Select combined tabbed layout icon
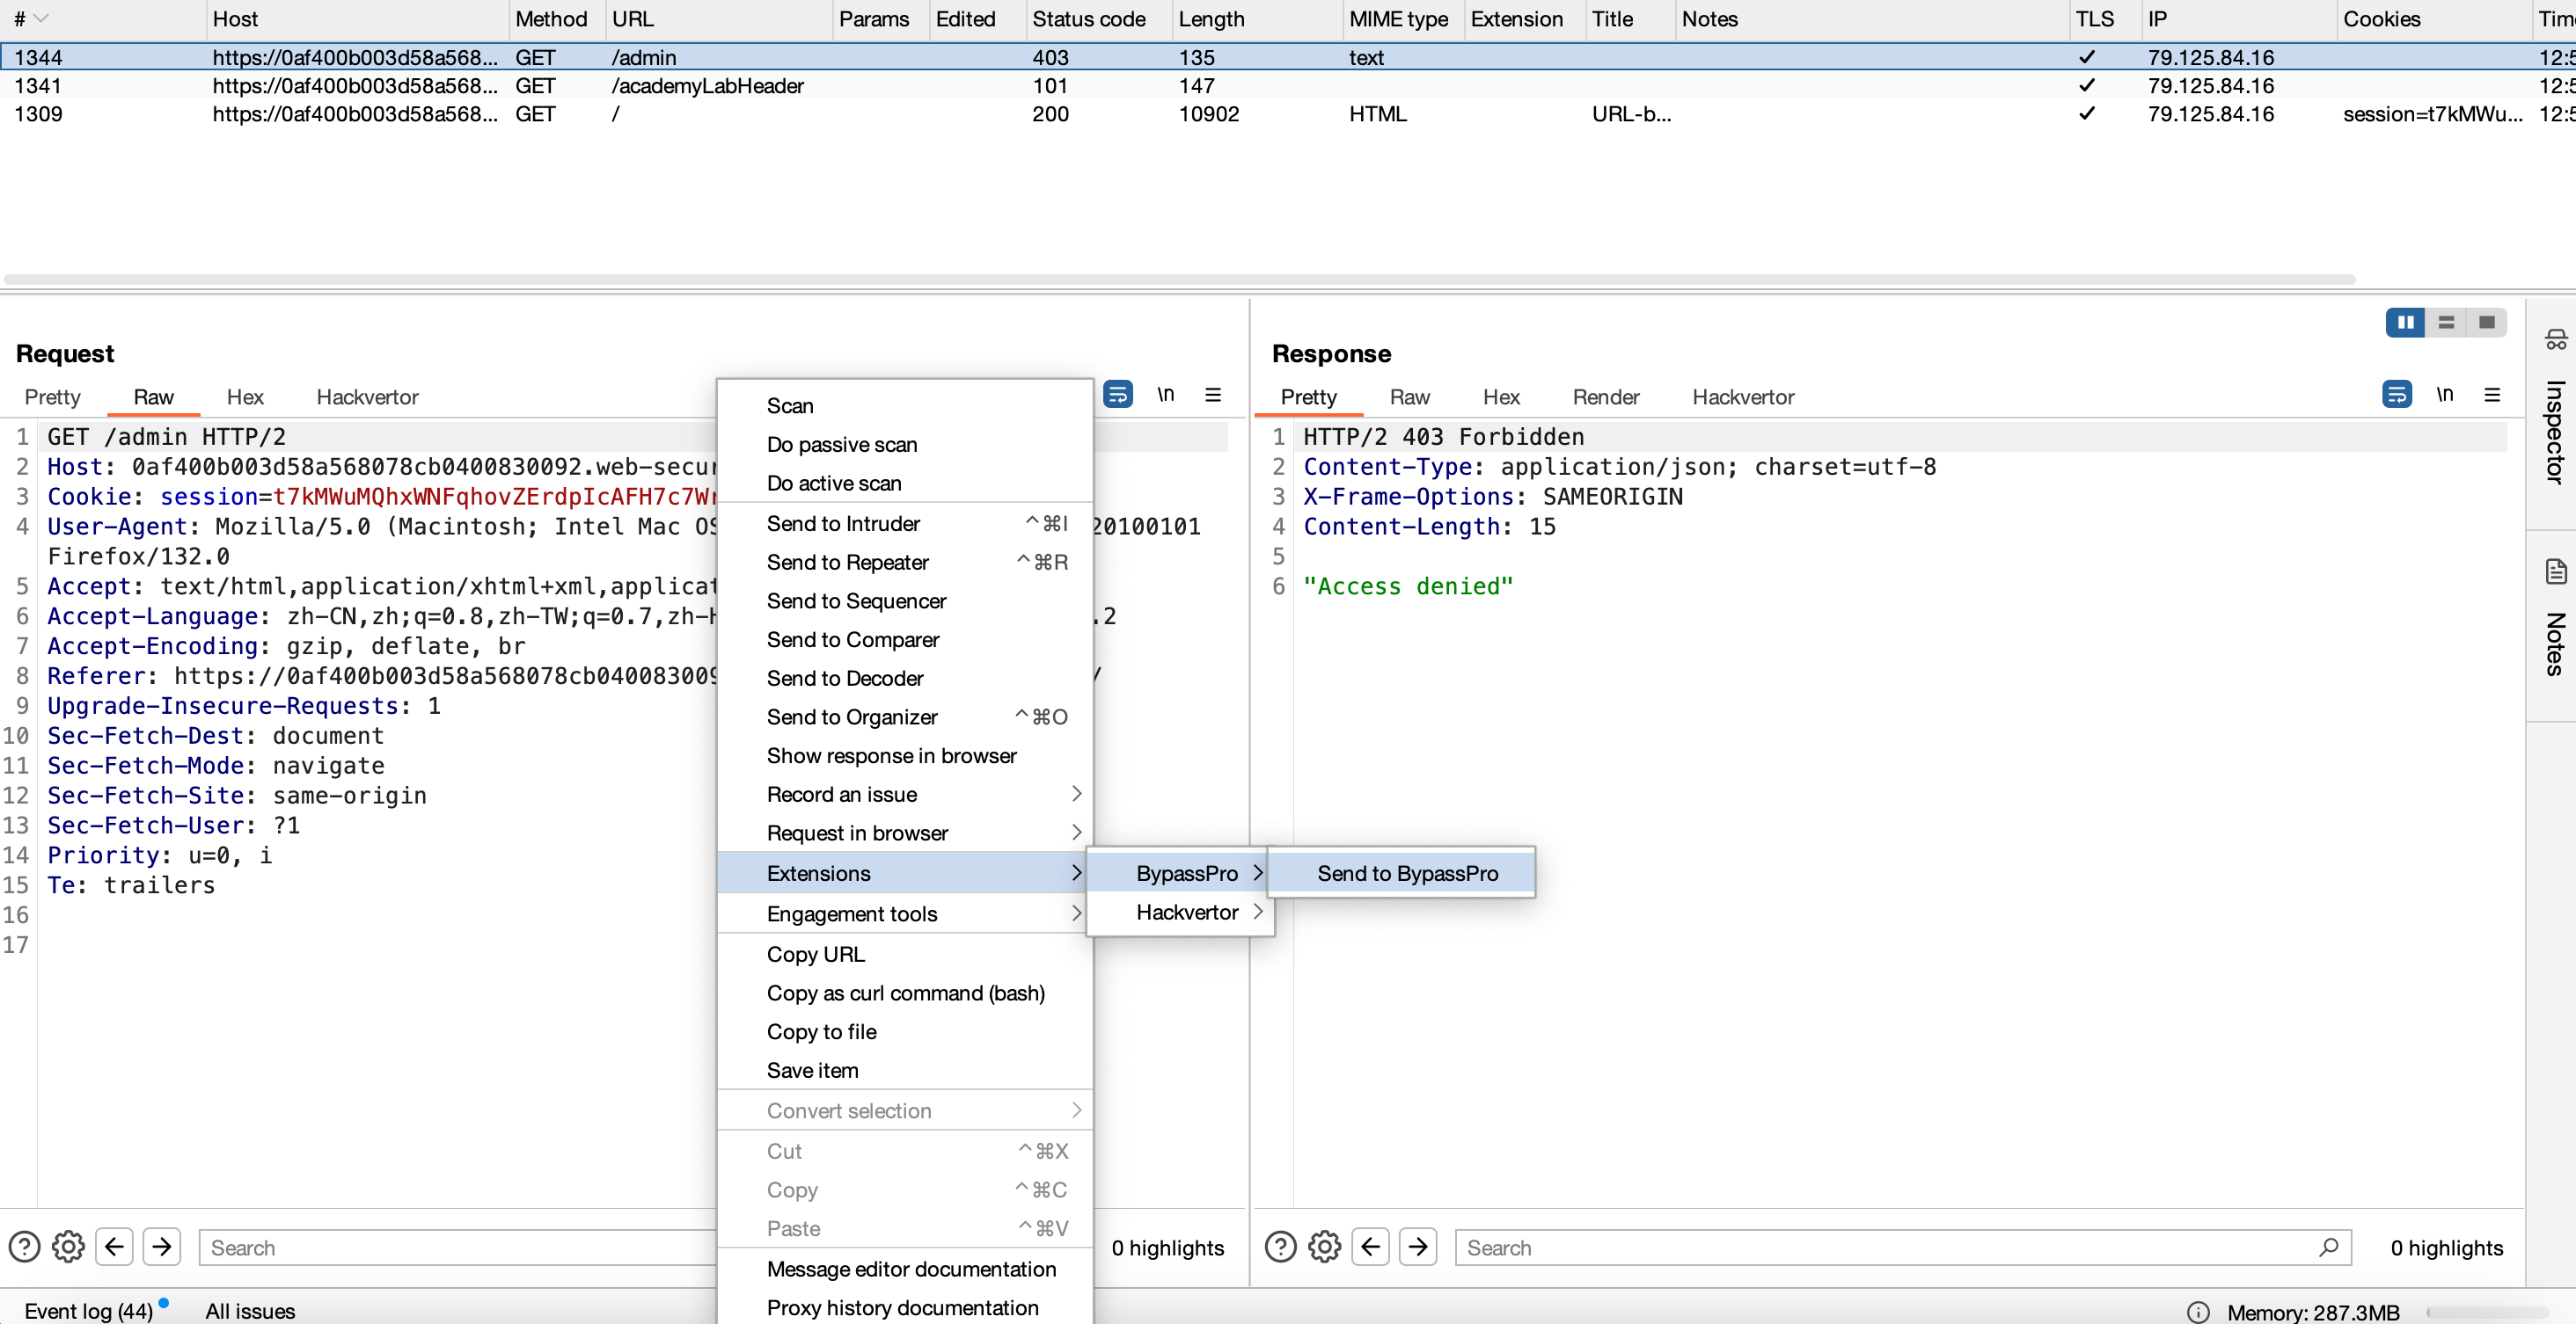This screenshot has width=2576, height=1324. click(2486, 322)
